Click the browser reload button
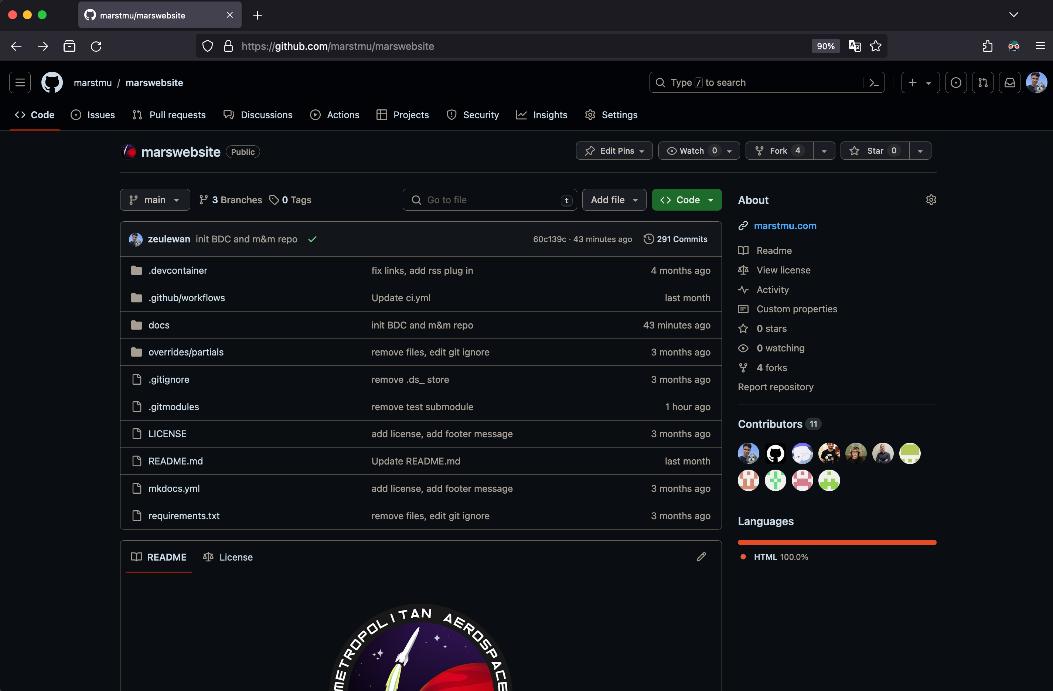Screen dimensions: 1053x691 click(96, 46)
